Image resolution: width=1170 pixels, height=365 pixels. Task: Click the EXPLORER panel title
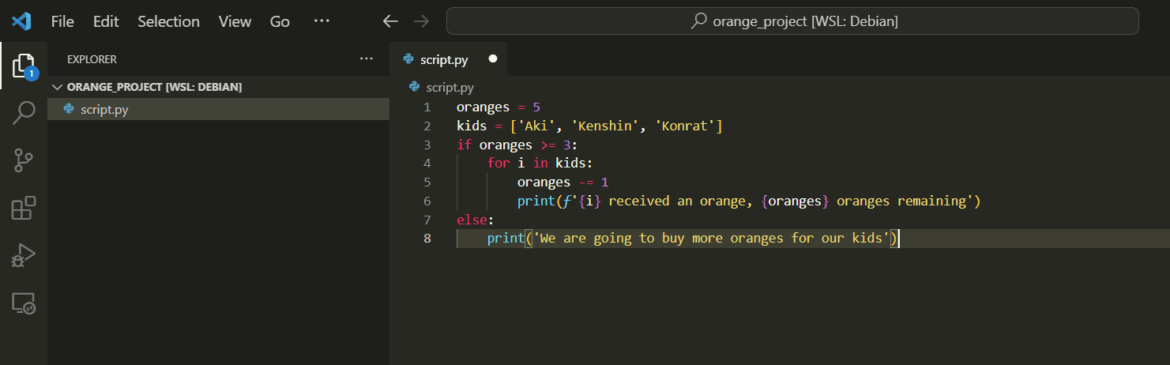tap(92, 59)
